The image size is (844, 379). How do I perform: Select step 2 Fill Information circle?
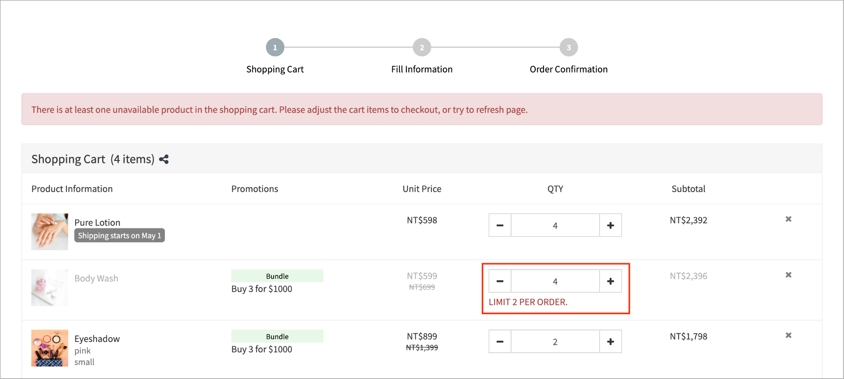coord(422,47)
